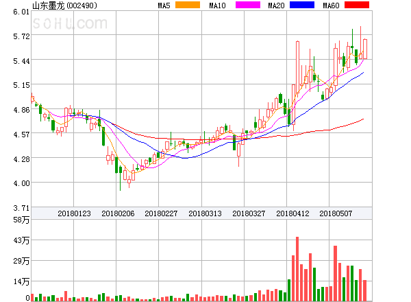Screen dimensions: 411x302
Task: Click the date label 20180507
Action: point(336,213)
